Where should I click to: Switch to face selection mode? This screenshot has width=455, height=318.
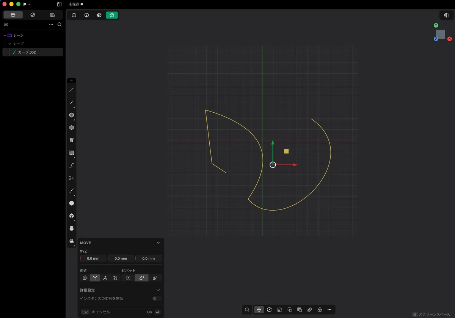[x=99, y=15]
